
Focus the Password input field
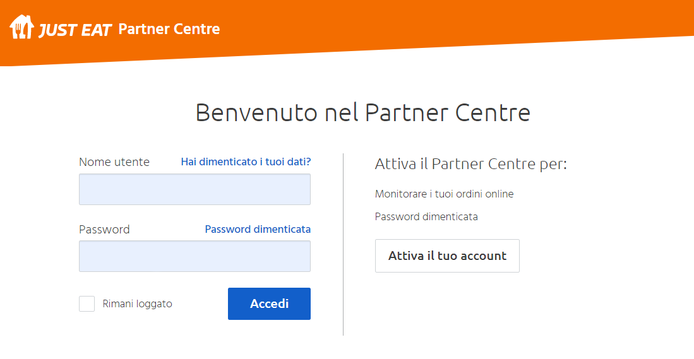194,256
